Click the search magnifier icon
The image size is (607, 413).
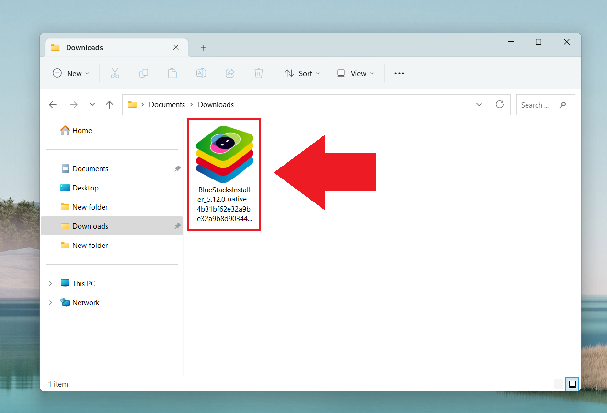click(x=563, y=105)
